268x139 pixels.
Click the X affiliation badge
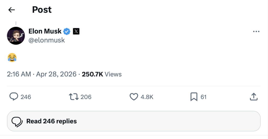coord(76,32)
